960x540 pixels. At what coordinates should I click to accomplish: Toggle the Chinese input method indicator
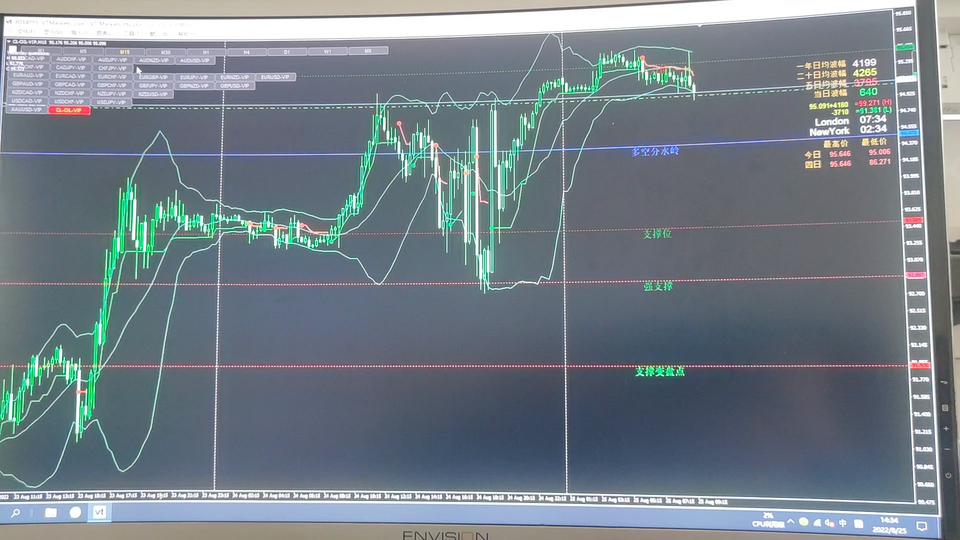[x=843, y=523]
